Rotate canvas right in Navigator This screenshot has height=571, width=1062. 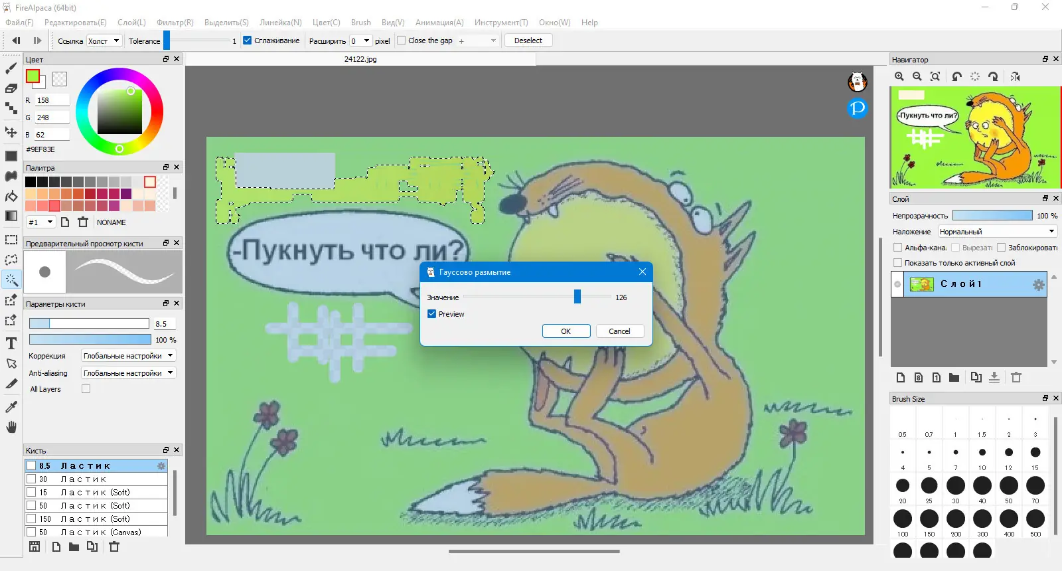pos(993,76)
